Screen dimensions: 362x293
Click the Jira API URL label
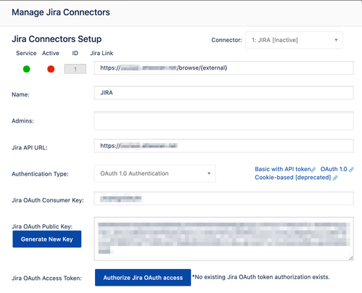tap(30, 148)
